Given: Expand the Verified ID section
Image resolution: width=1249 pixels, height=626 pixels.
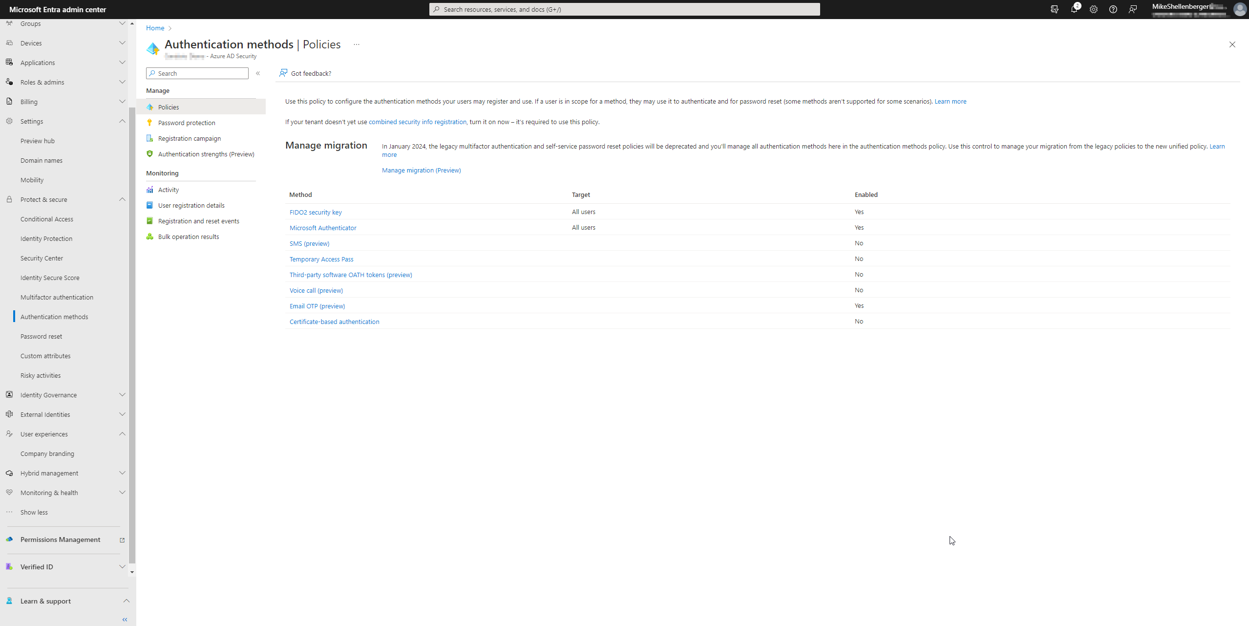Looking at the screenshot, I should coord(122,567).
